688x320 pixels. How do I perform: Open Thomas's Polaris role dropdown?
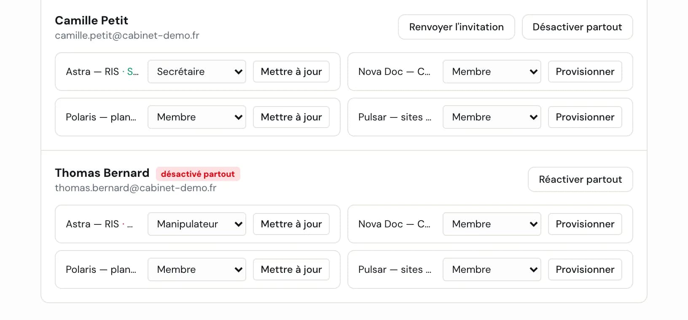point(197,269)
